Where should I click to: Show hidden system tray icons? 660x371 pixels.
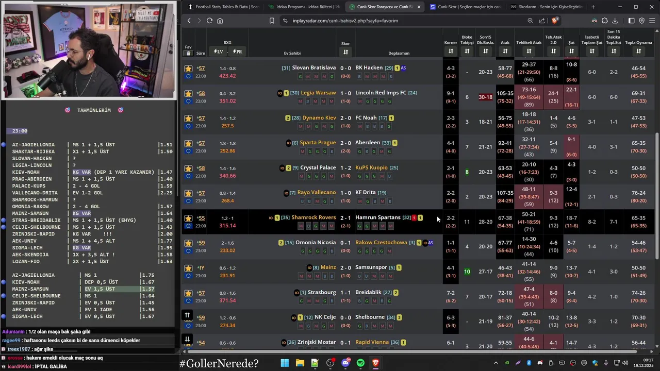pyautogui.click(x=496, y=363)
